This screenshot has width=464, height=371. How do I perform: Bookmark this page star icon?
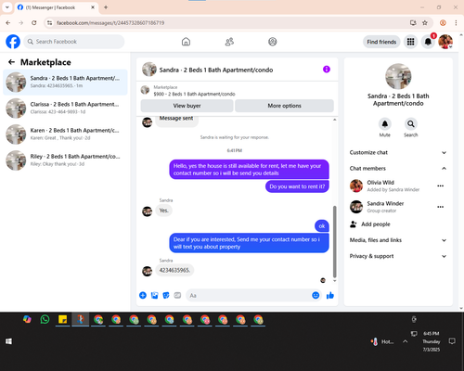(x=425, y=22)
